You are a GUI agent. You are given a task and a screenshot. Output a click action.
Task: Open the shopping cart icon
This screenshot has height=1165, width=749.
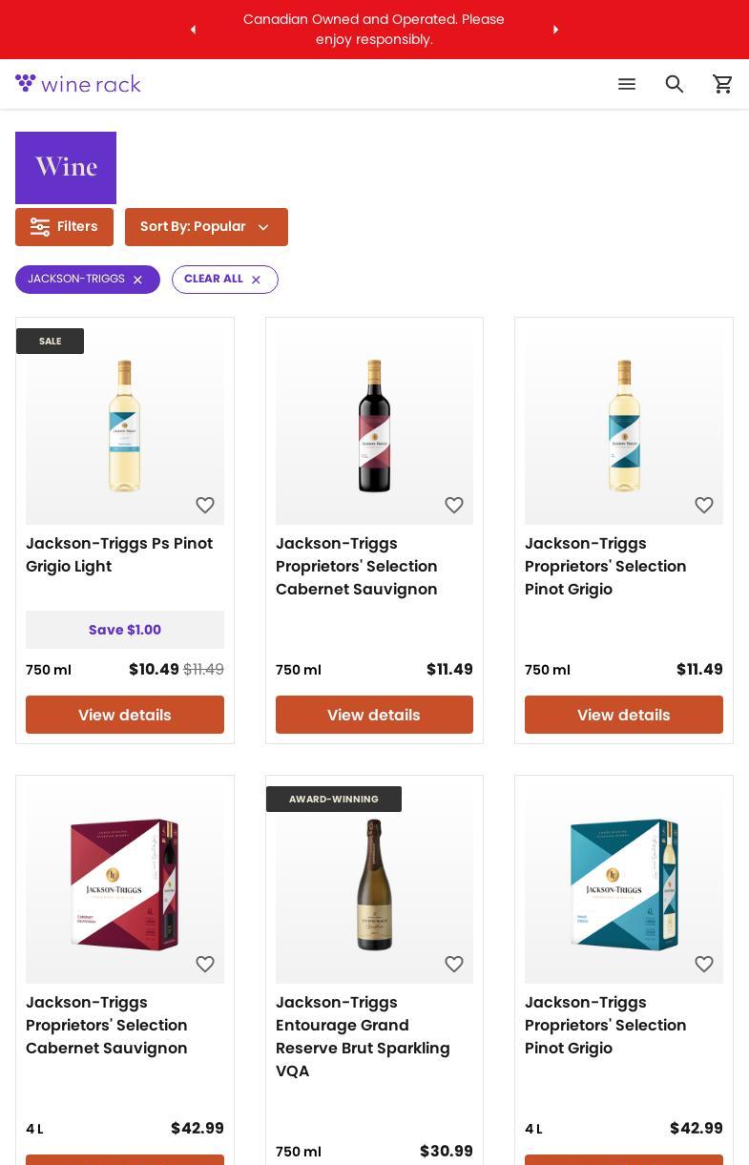723,84
